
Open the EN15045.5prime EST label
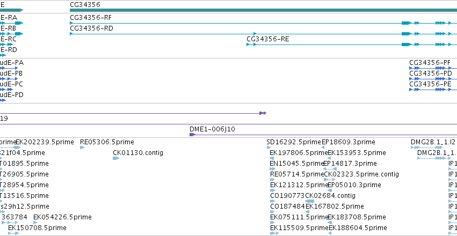coord(297,164)
